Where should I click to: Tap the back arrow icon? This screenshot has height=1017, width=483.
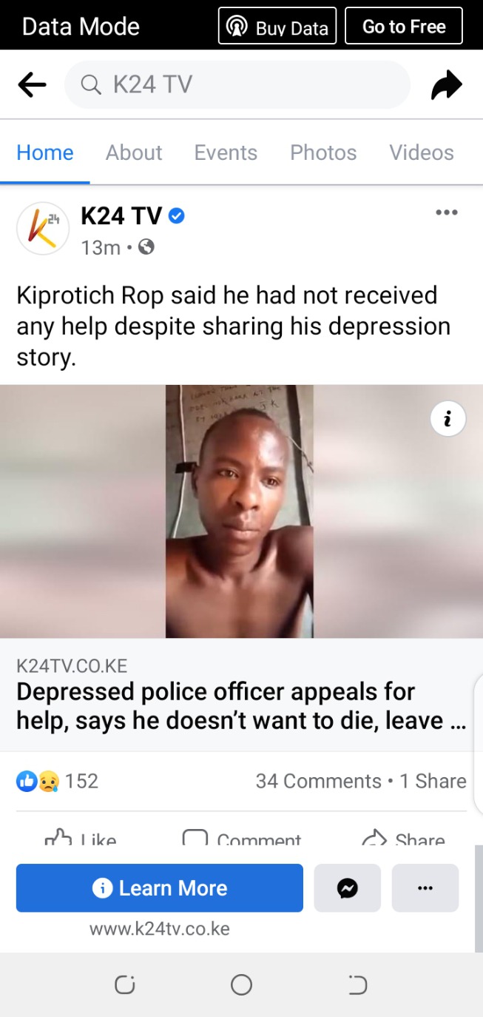click(32, 86)
